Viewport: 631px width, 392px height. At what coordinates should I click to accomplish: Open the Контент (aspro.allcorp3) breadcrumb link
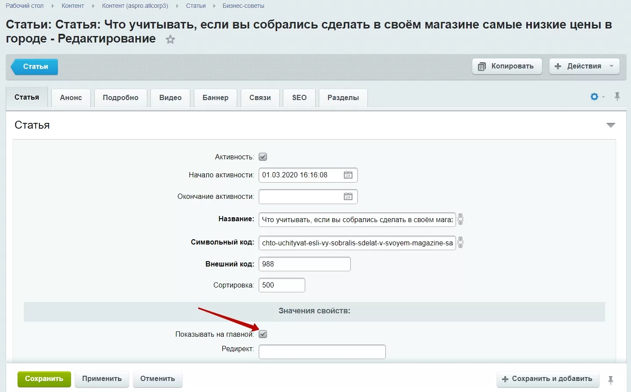click(135, 6)
